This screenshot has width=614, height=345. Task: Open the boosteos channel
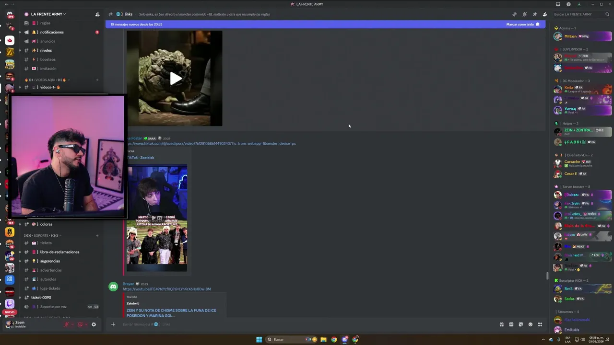point(61,59)
